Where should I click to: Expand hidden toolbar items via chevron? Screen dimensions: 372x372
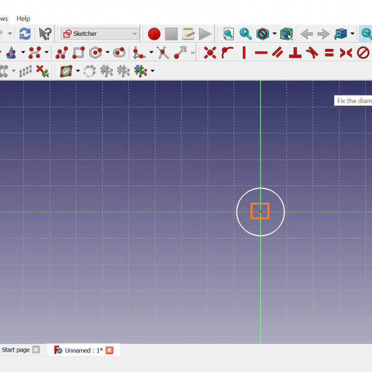(x=193, y=53)
